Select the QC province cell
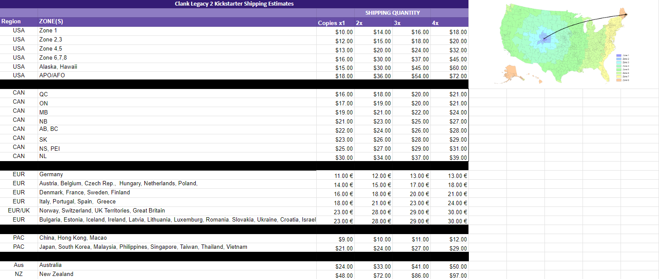This screenshot has width=659, height=279. [177, 94]
